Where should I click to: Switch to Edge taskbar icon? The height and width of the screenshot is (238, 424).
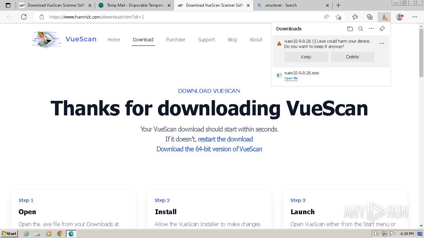point(71,234)
